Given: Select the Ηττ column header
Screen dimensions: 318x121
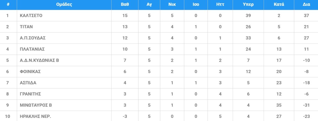Looking at the screenshot, I should (220, 5).
